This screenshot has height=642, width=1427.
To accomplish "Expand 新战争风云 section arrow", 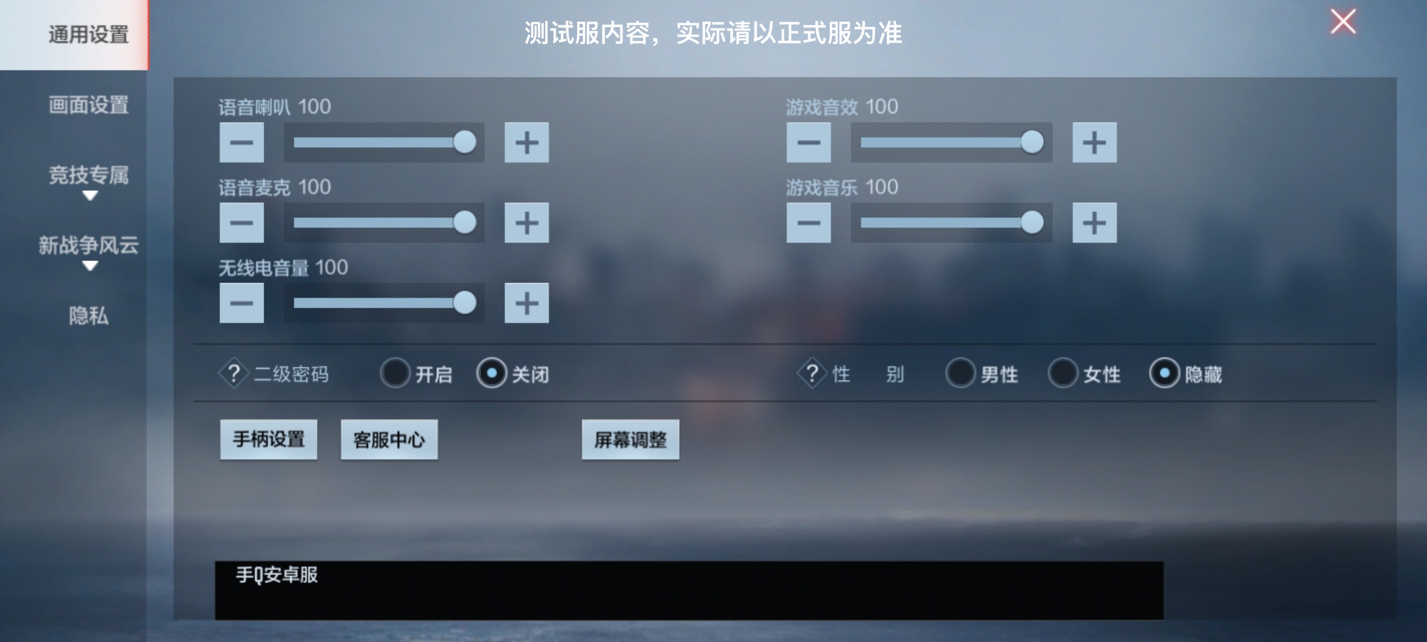I will (90, 266).
